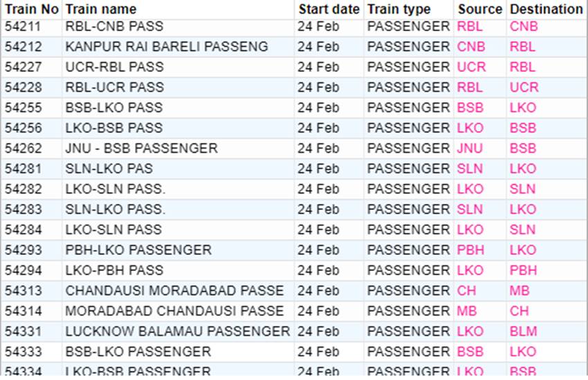Click the Train name column header
Image resolution: width=588 pixels, height=380 pixels.
(101, 9)
